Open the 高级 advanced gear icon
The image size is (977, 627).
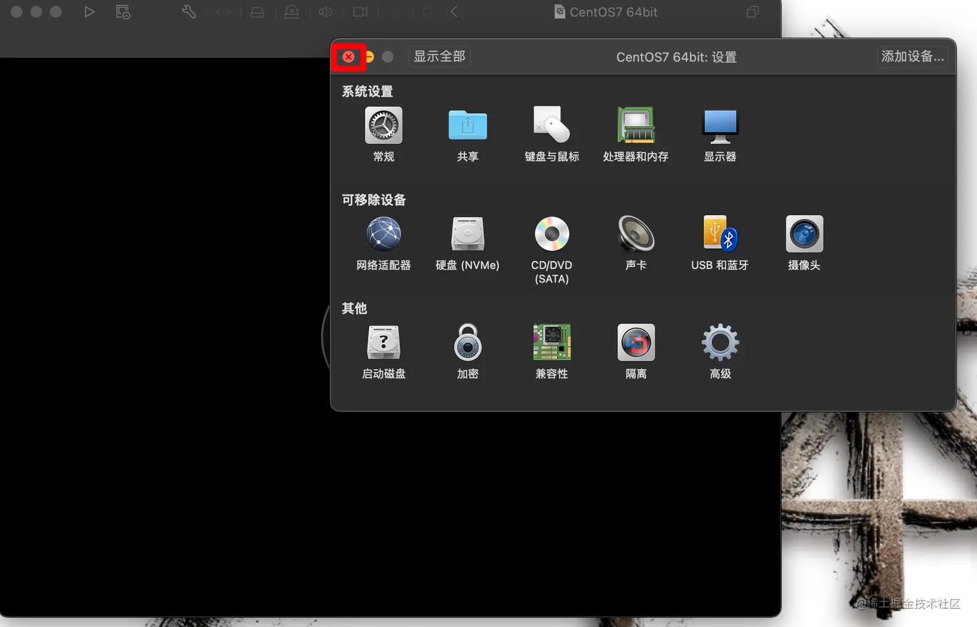point(720,342)
